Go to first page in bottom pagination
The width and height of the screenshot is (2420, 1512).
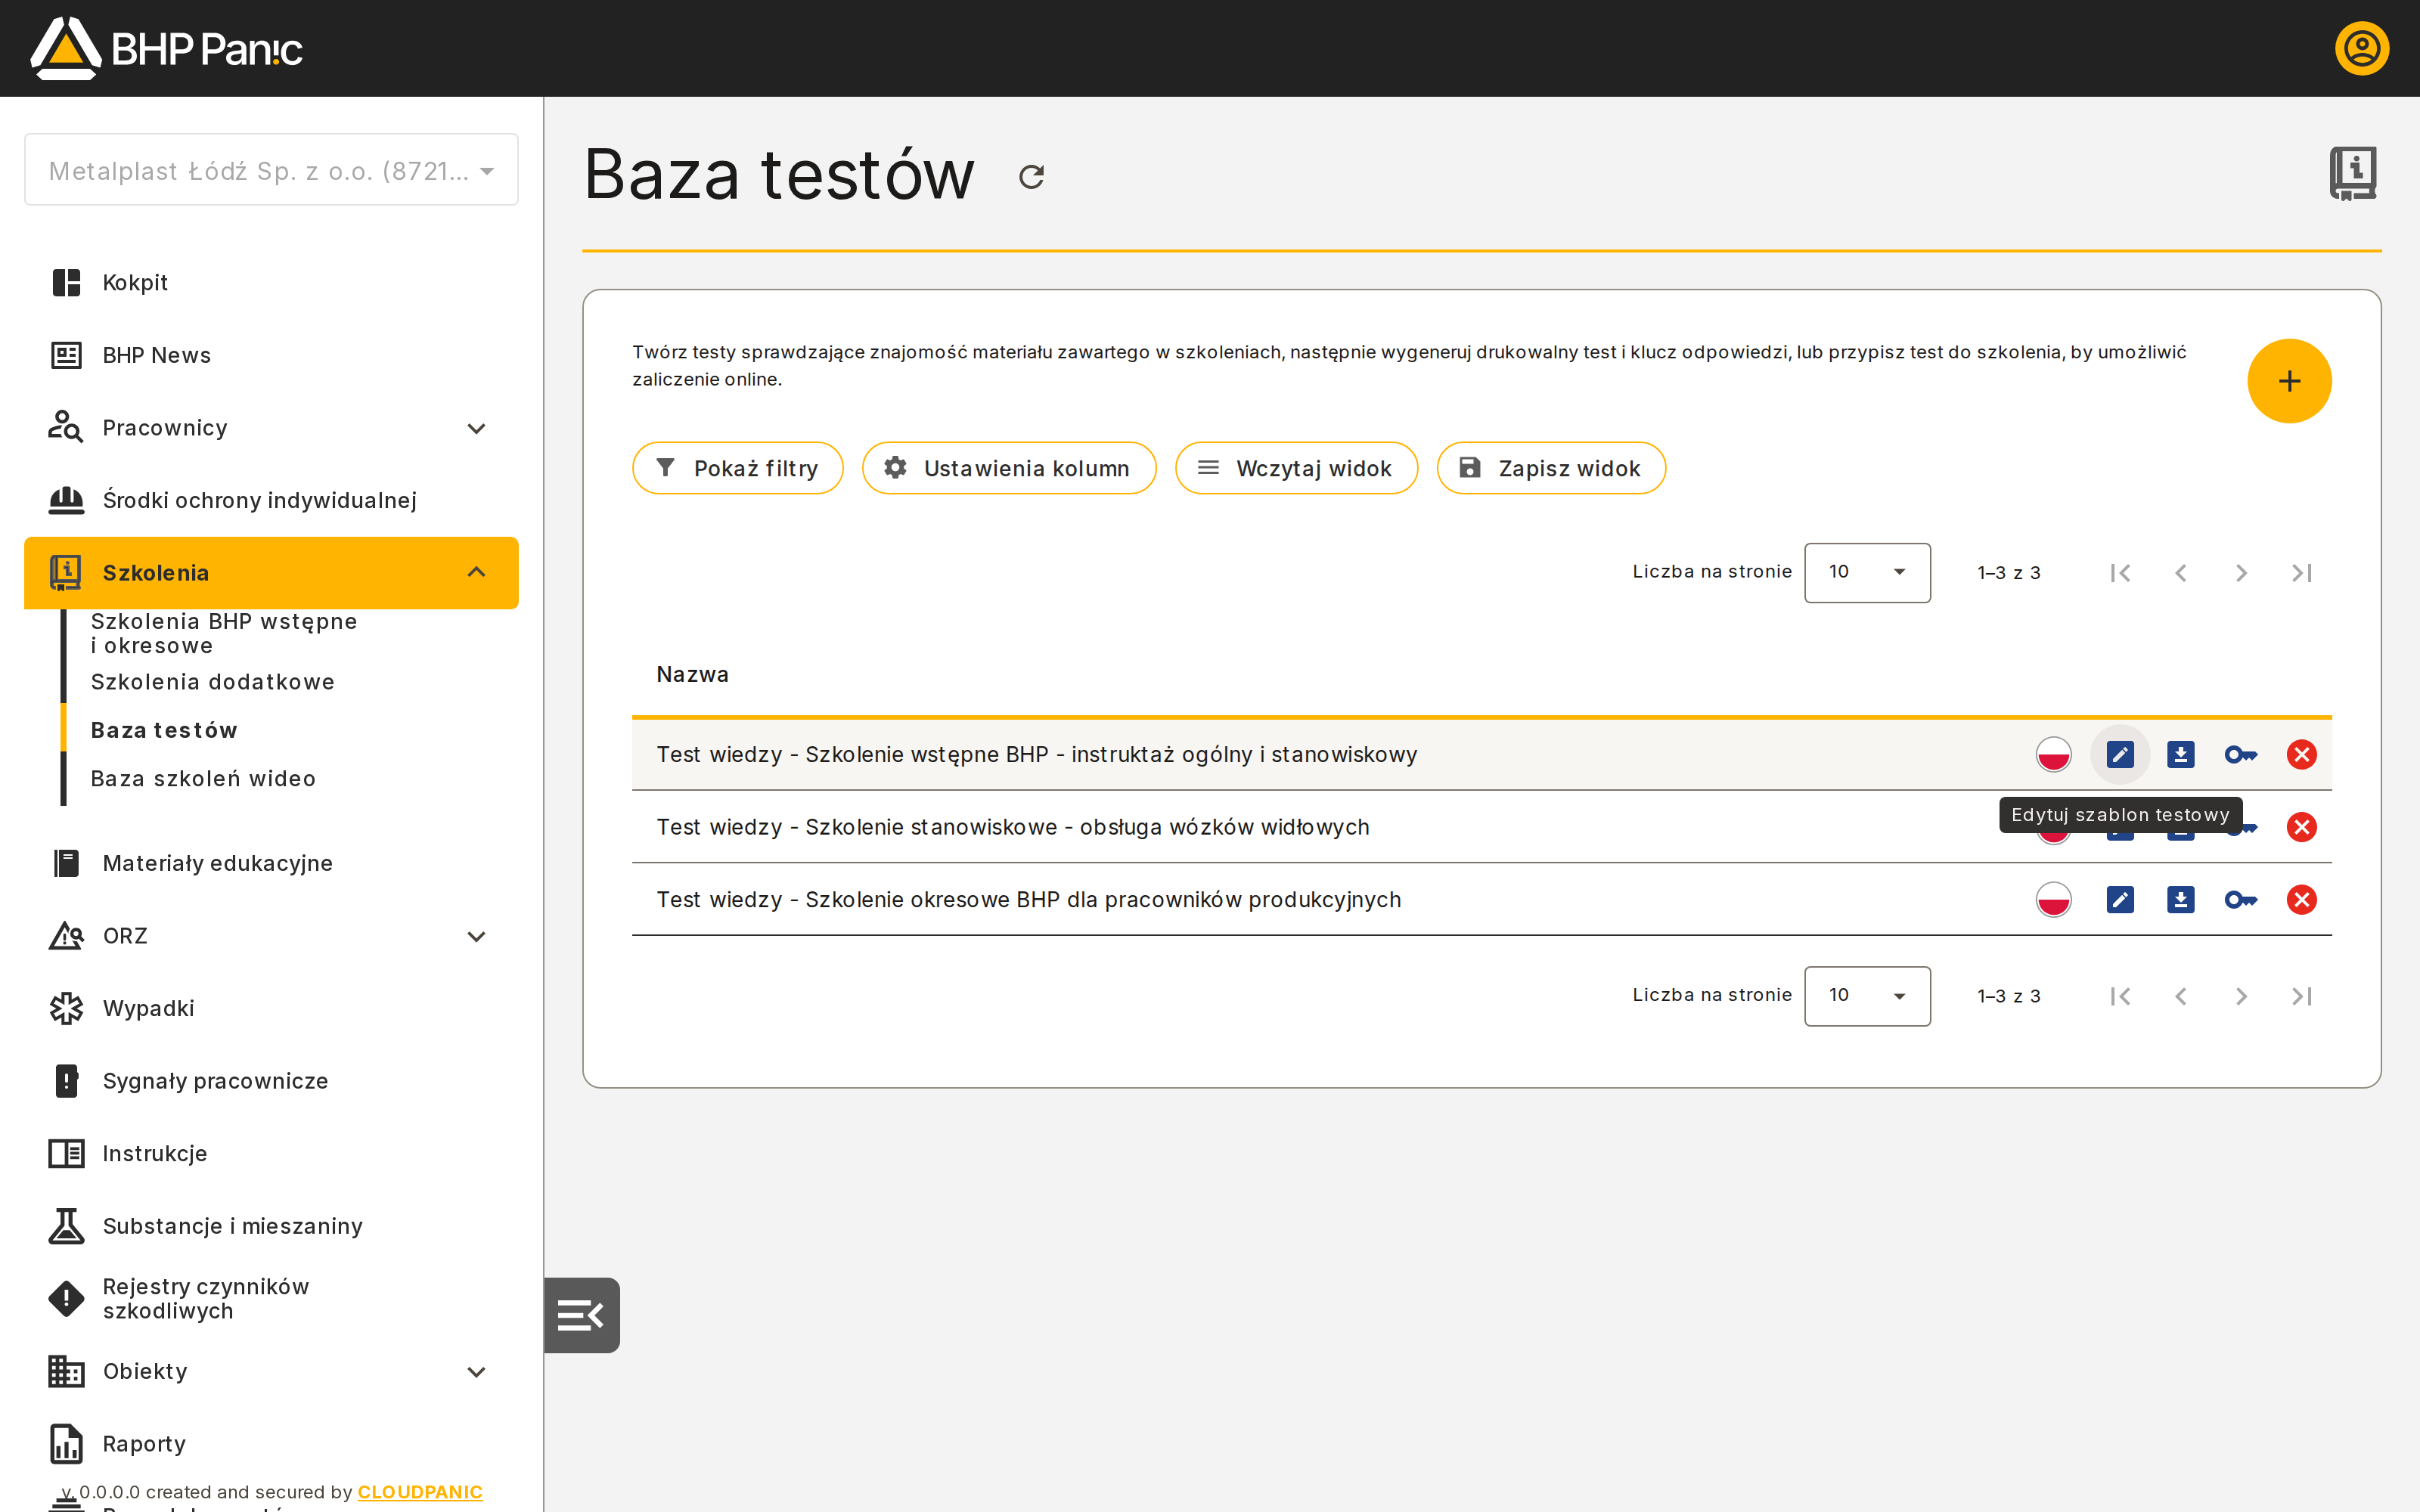[x=2119, y=996]
